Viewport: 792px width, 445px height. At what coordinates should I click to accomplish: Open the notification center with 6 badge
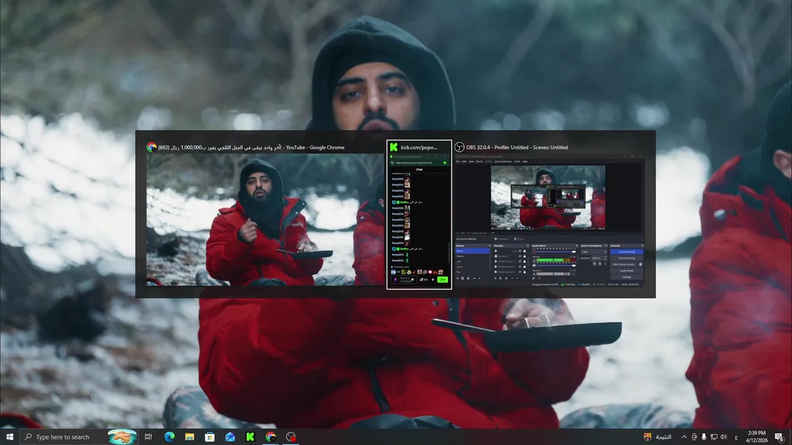point(779,437)
